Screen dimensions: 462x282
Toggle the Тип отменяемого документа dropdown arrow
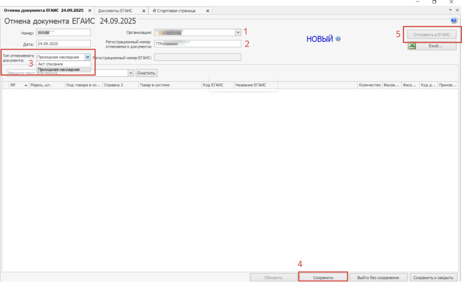87,57
